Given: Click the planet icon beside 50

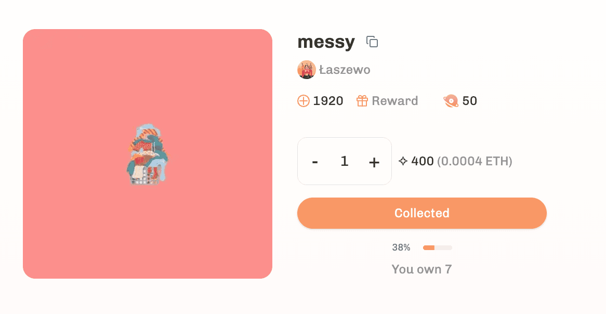Looking at the screenshot, I should pyautogui.click(x=451, y=101).
